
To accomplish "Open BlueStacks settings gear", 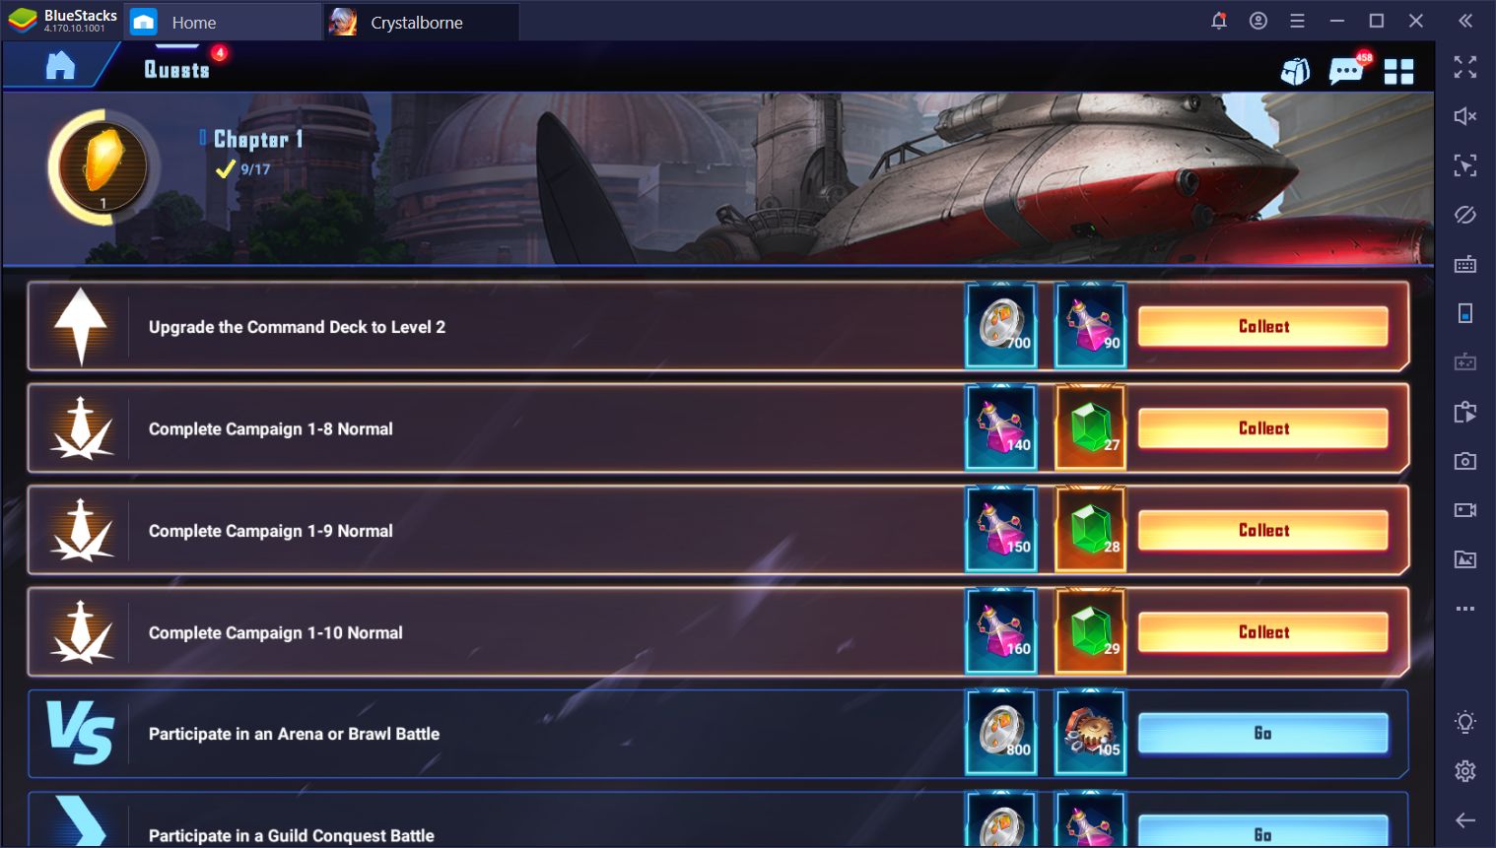I will (1465, 771).
